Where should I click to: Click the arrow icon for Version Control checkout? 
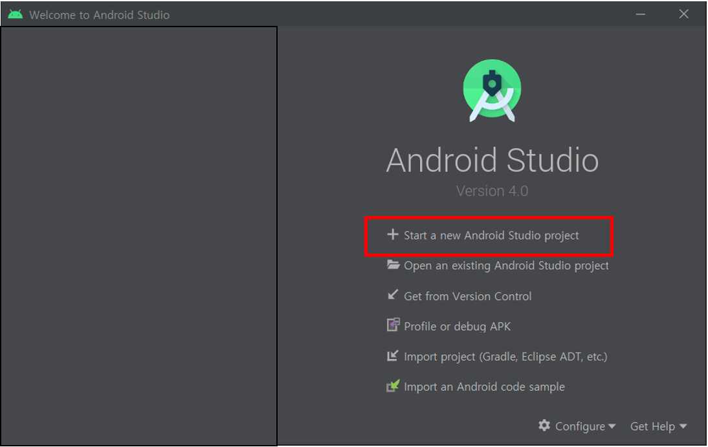[393, 295]
